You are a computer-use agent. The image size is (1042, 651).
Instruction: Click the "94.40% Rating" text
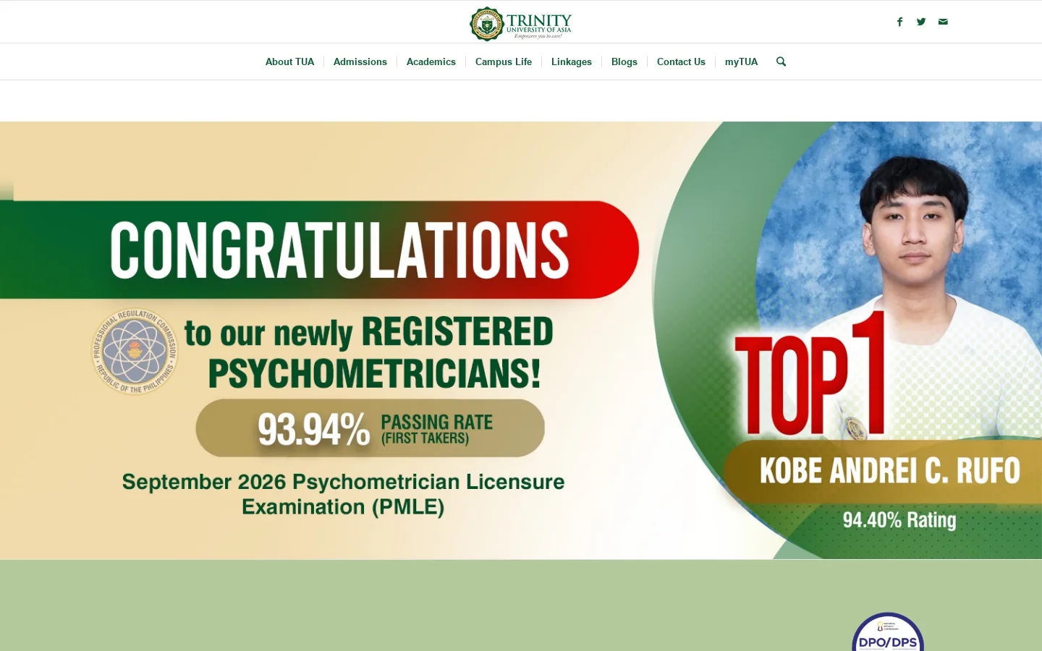pyautogui.click(x=899, y=520)
